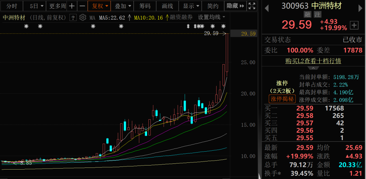Click the 融 margin trading badge
Viewport: 366px width, 179px height.
pyautogui.click(x=308, y=14)
